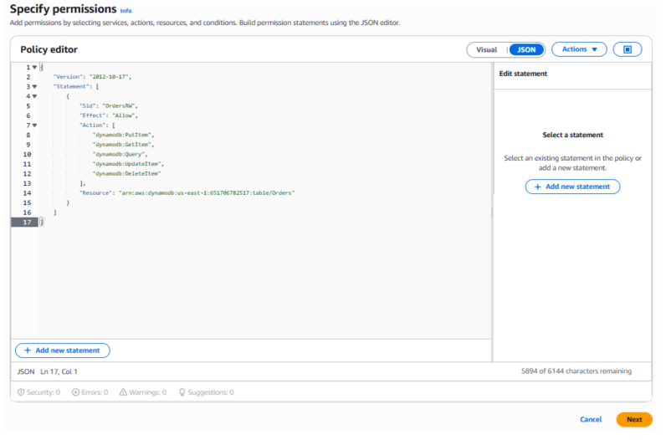
Task: Click the Resource ARN line in the editor
Action: 192,192
